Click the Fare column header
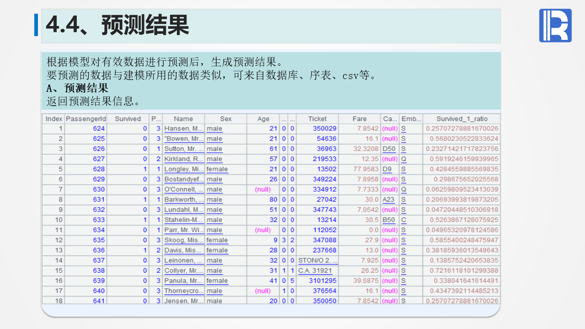585x329 pixels. 359,119
